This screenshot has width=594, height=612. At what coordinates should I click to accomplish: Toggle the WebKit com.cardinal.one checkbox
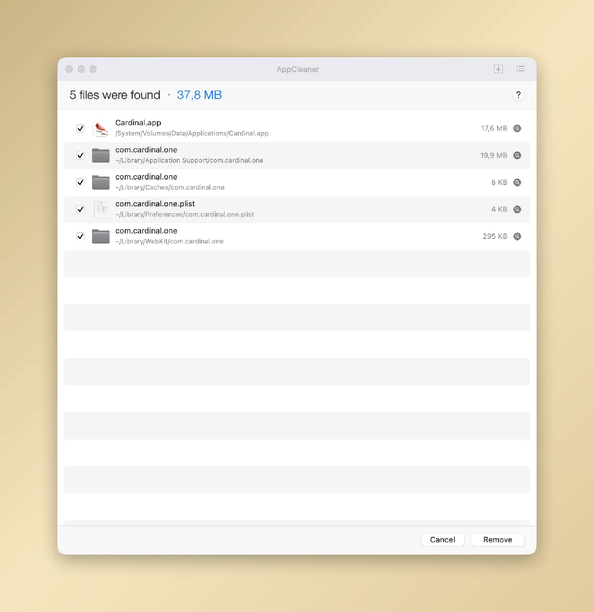[x=80, y=236]
